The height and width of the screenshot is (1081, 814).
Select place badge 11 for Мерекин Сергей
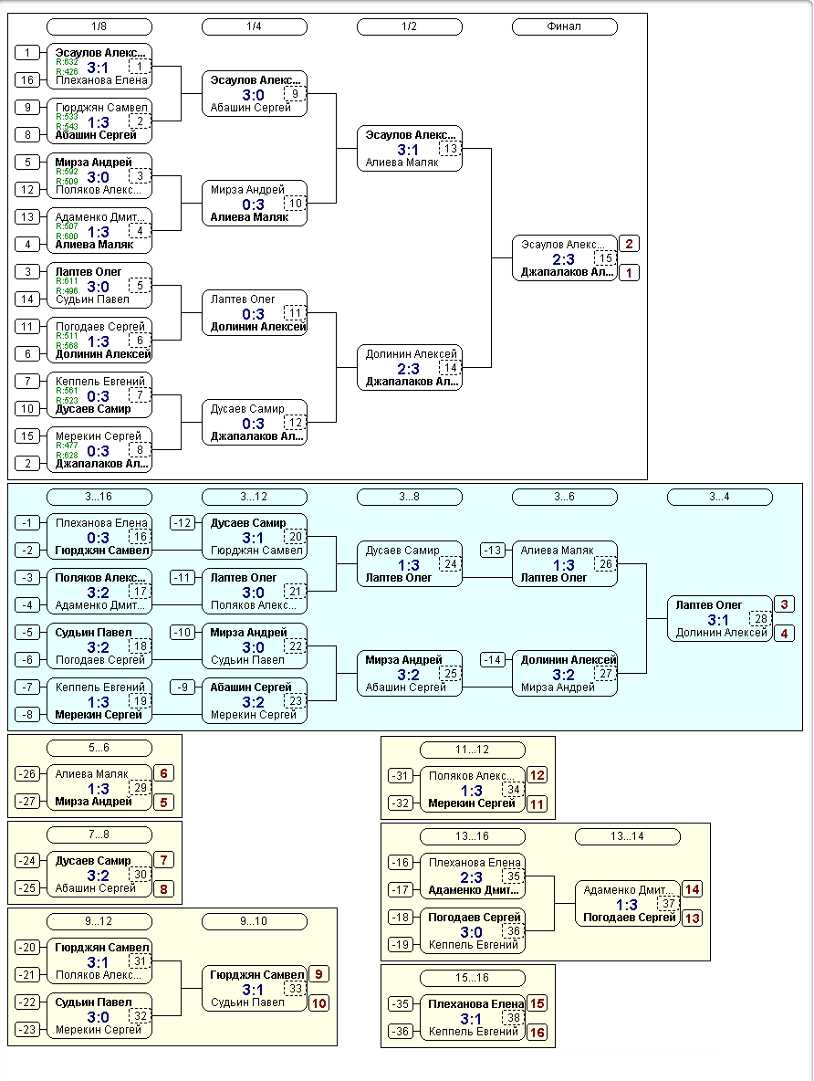click(537, 804)
